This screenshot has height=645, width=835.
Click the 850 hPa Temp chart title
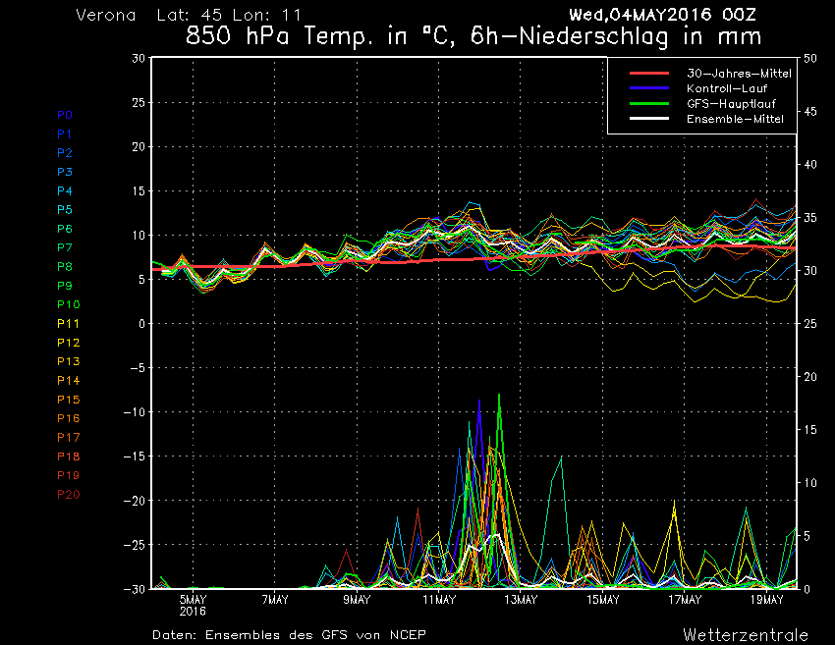click(x=473, y=36)
